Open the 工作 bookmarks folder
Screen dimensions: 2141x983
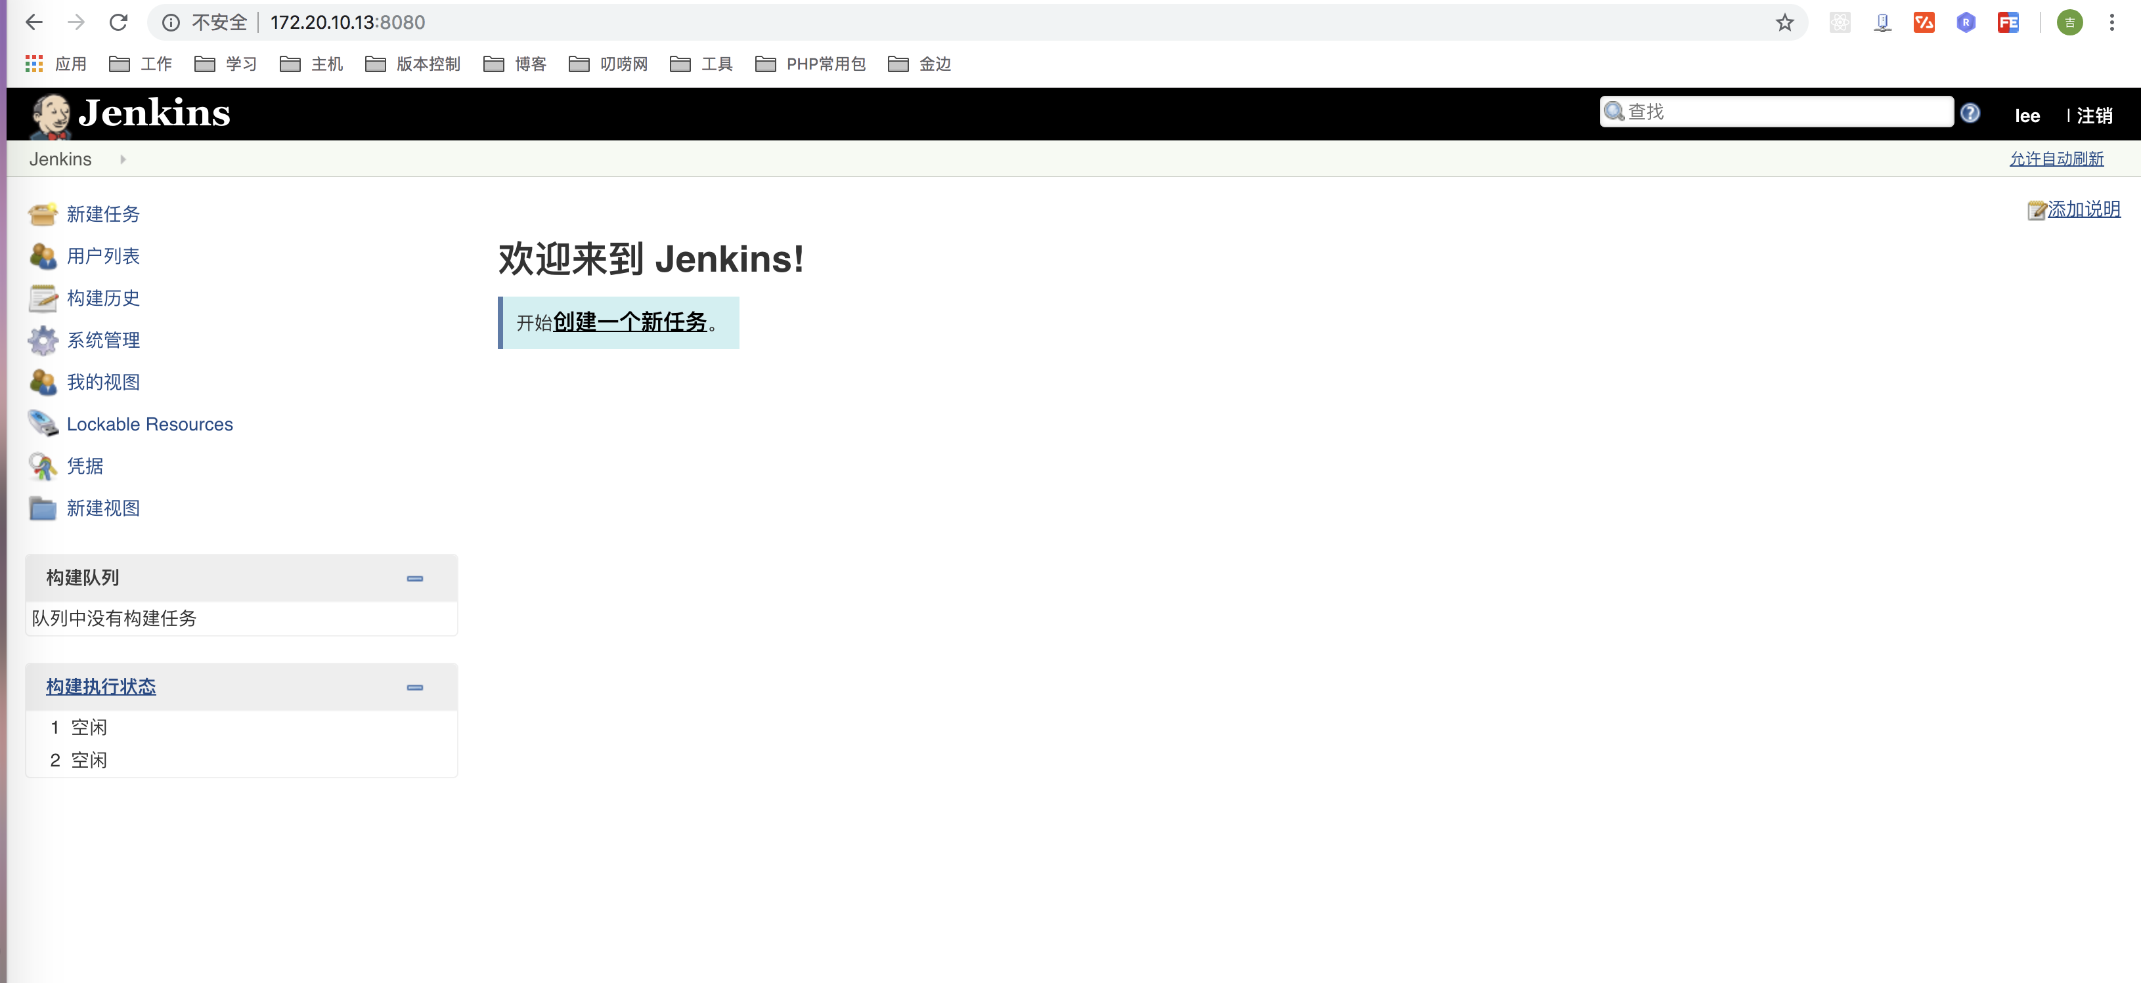[x=141, y=64]
